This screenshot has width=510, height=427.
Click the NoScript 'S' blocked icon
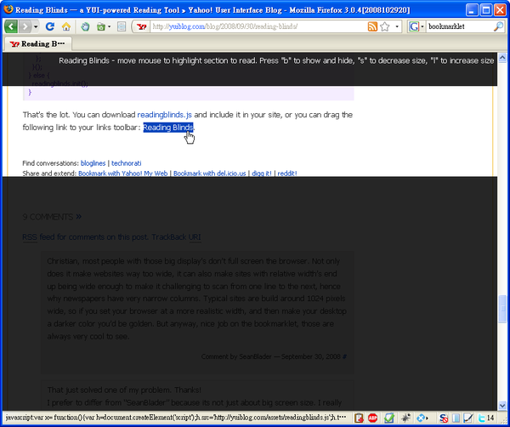point(443,418)
